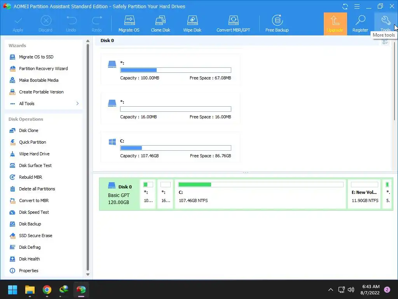Toggle the disk view layout icon
This screenshot has width=398, height=299.
[385, 42]
